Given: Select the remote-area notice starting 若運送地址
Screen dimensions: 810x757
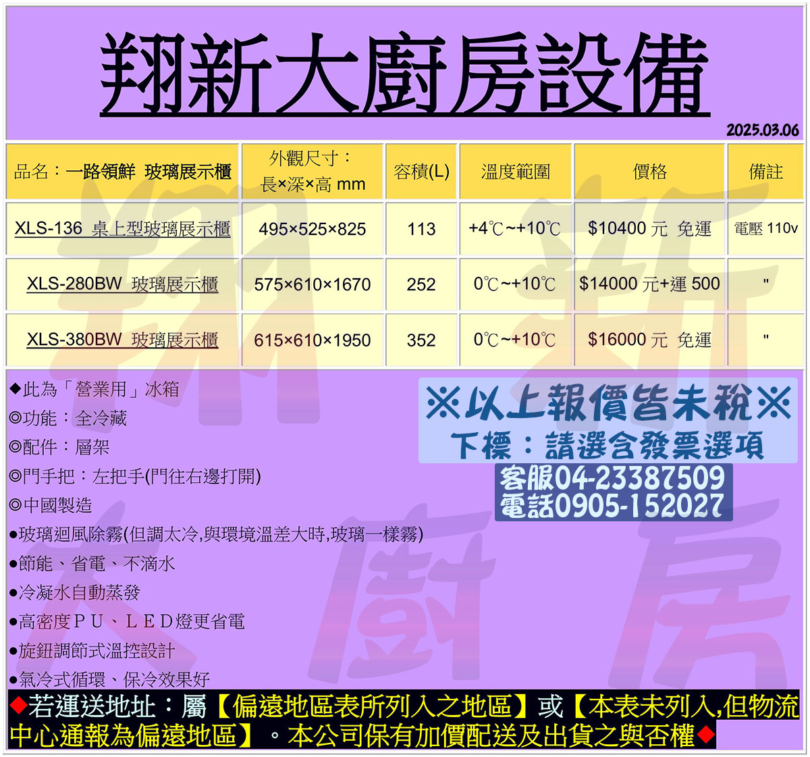Looking at the screenshot, I should point(405,721).
